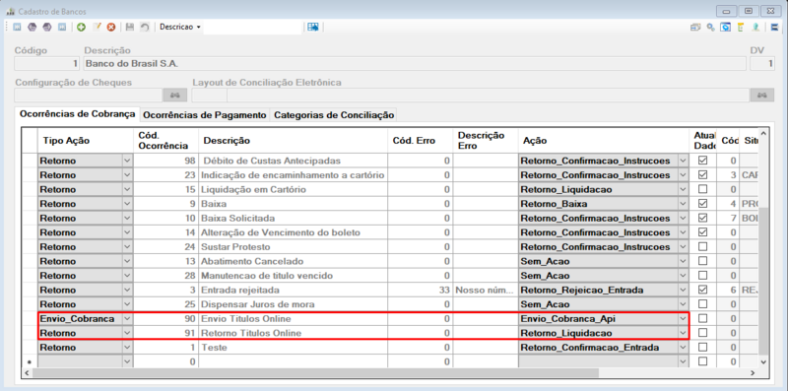788x391 pixels.
Task: Click the Ação column header
Action: click(604, 141)
